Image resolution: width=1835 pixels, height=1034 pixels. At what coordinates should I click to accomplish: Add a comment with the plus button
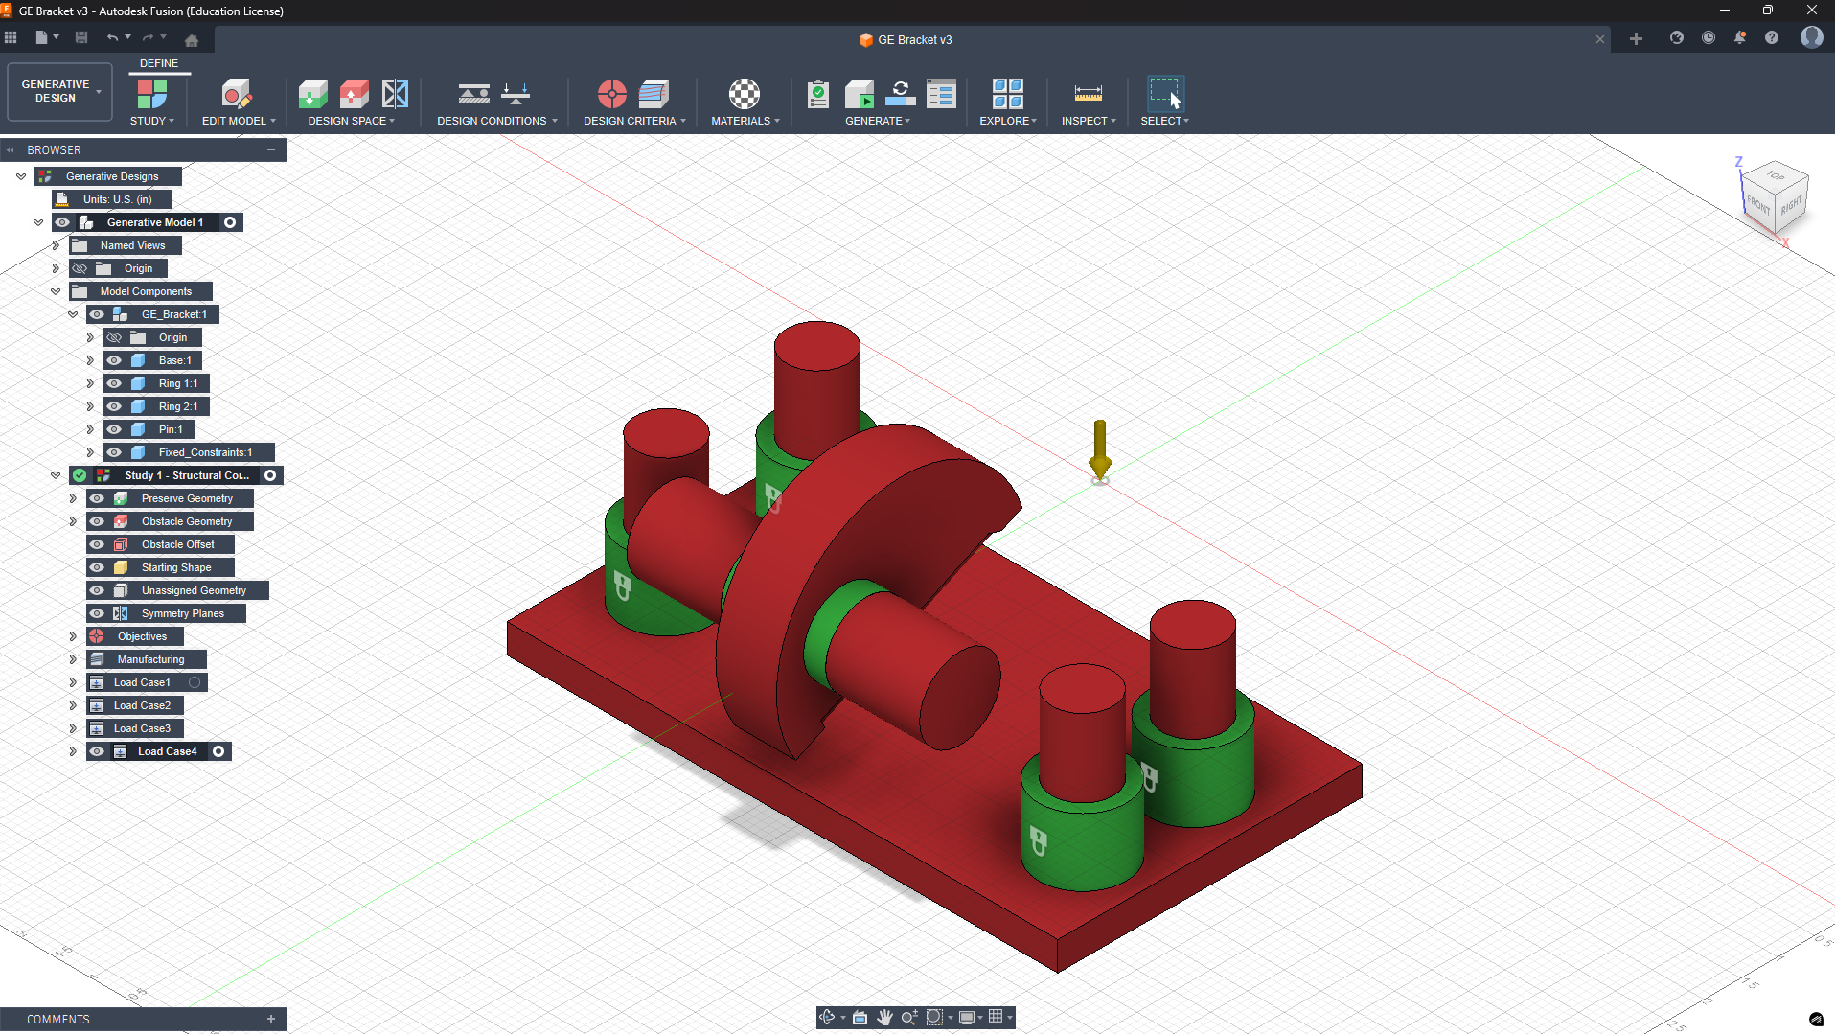click(x=271, y=1019)
